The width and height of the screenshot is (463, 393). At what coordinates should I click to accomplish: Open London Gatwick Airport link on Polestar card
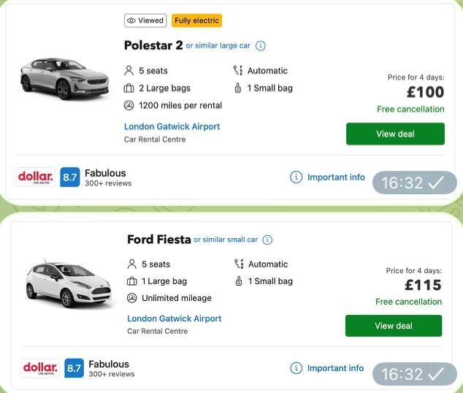tap(172, 126)
